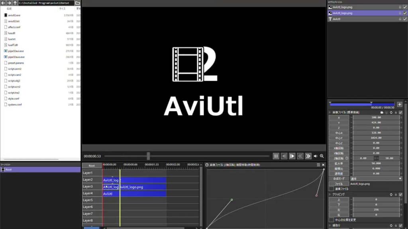Open the 合成モード dropdown
The height and width of the screenshot is (229, 408).
376,179
